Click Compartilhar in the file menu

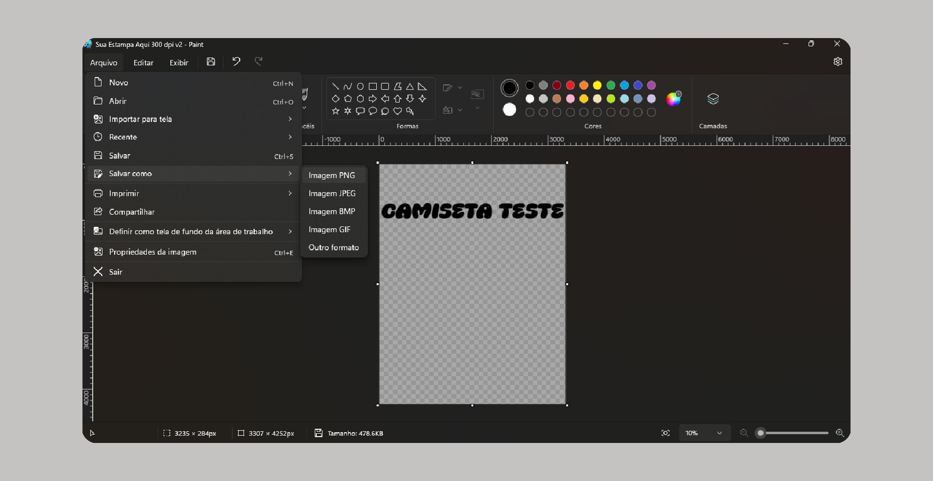(193, 212)
